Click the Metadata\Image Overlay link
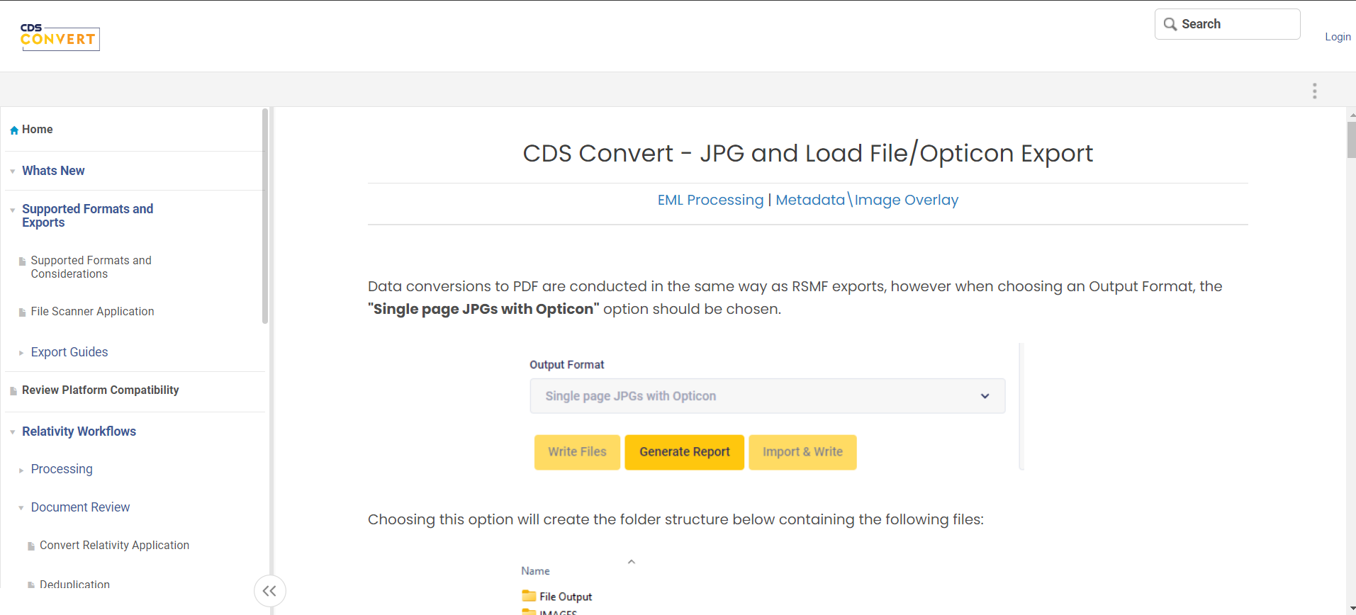This screenshot has height=615, width=1356. [867, 200]
